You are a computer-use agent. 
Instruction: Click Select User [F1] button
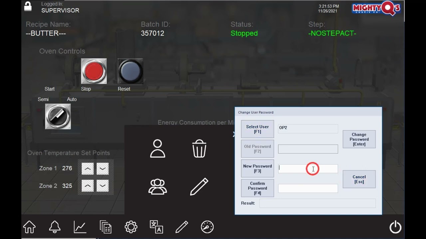coord(257,129)
